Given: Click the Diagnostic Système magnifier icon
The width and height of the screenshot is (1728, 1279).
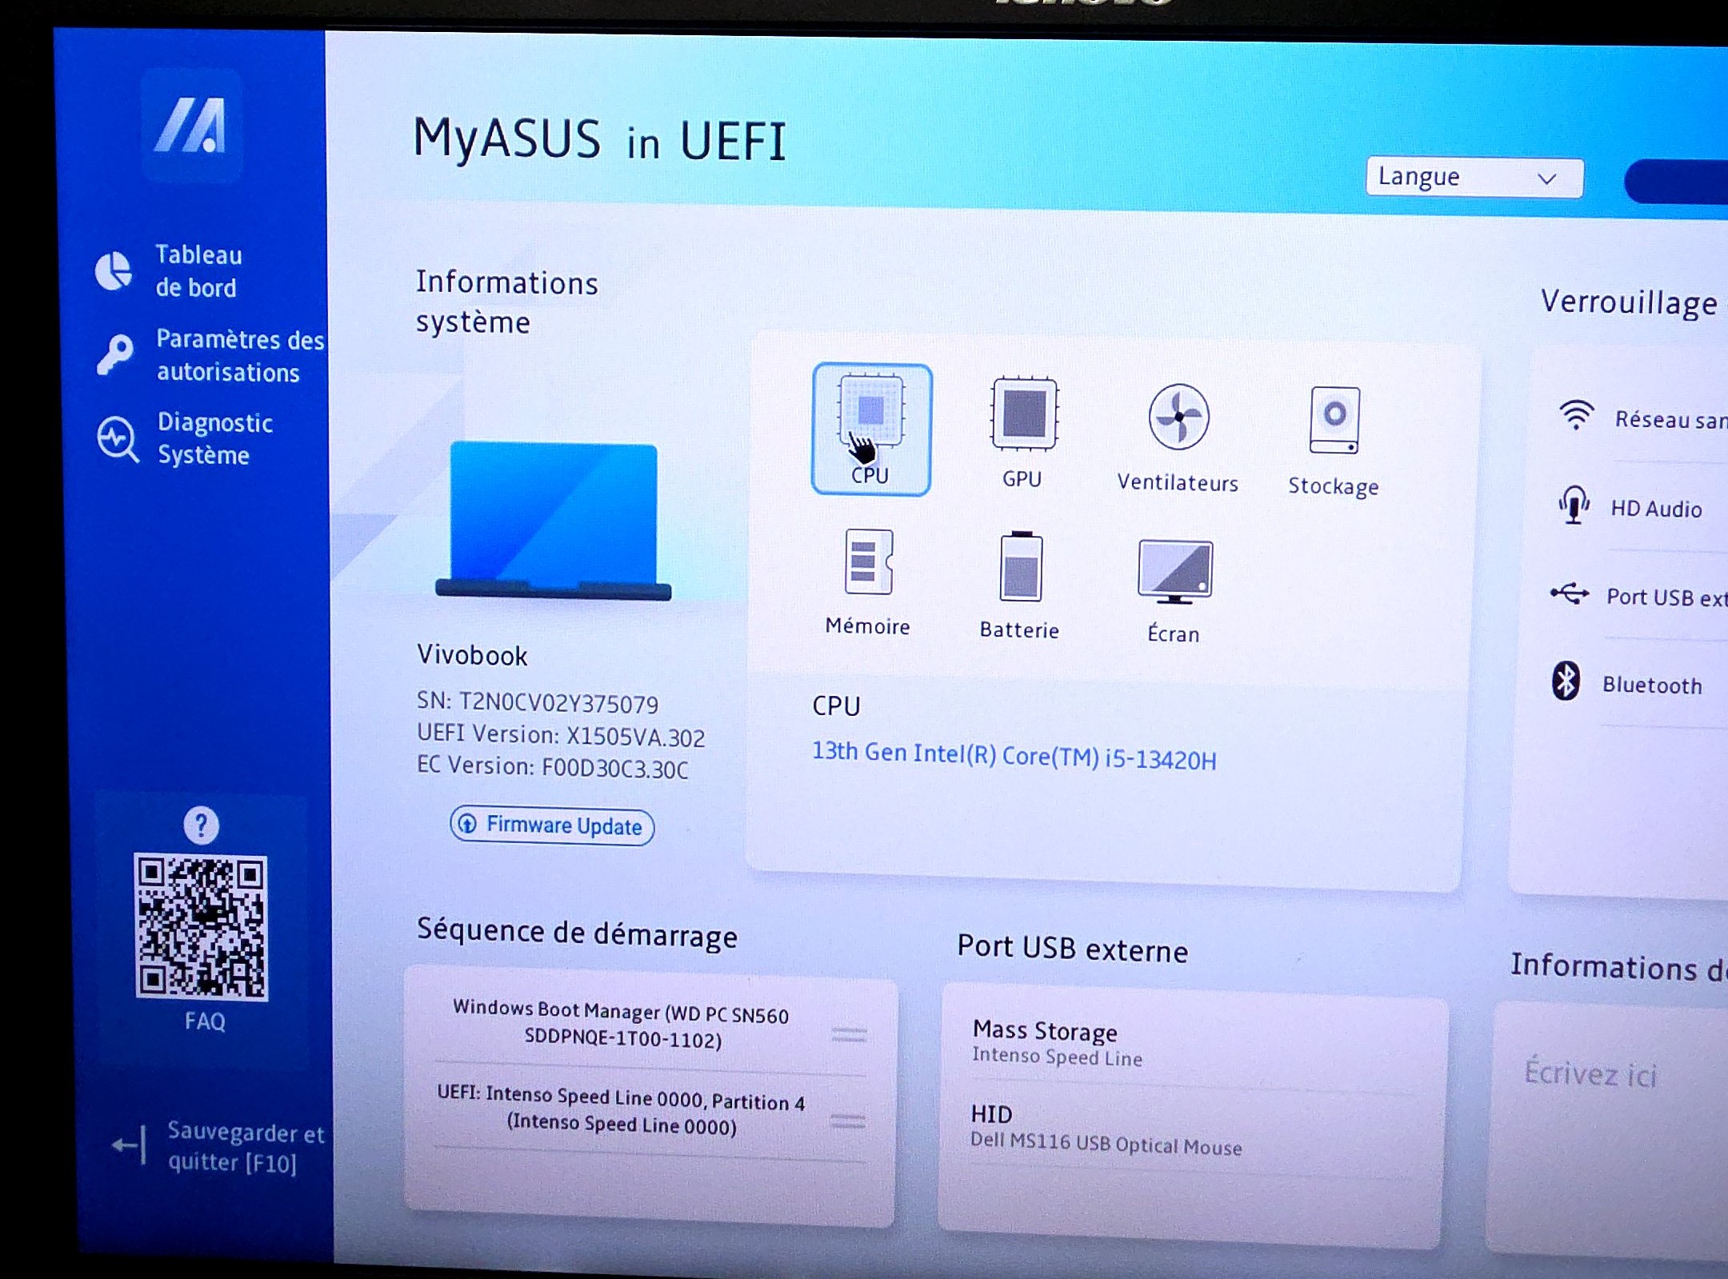Looking at the screenshot, I should 118,438.
